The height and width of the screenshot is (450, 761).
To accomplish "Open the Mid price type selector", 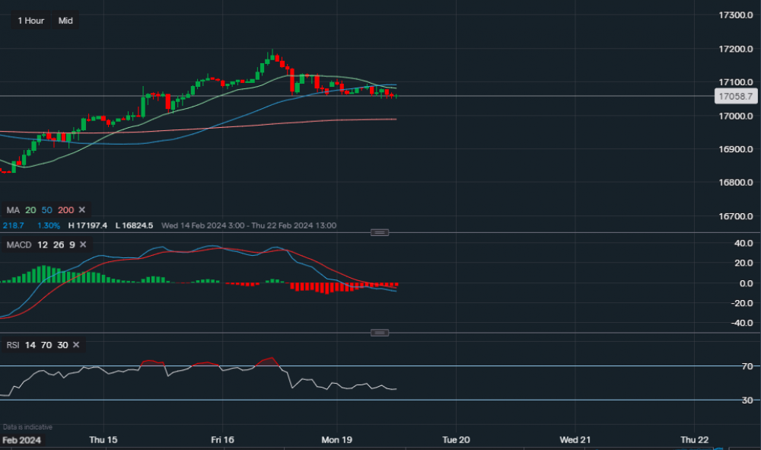I will [65, 21].
